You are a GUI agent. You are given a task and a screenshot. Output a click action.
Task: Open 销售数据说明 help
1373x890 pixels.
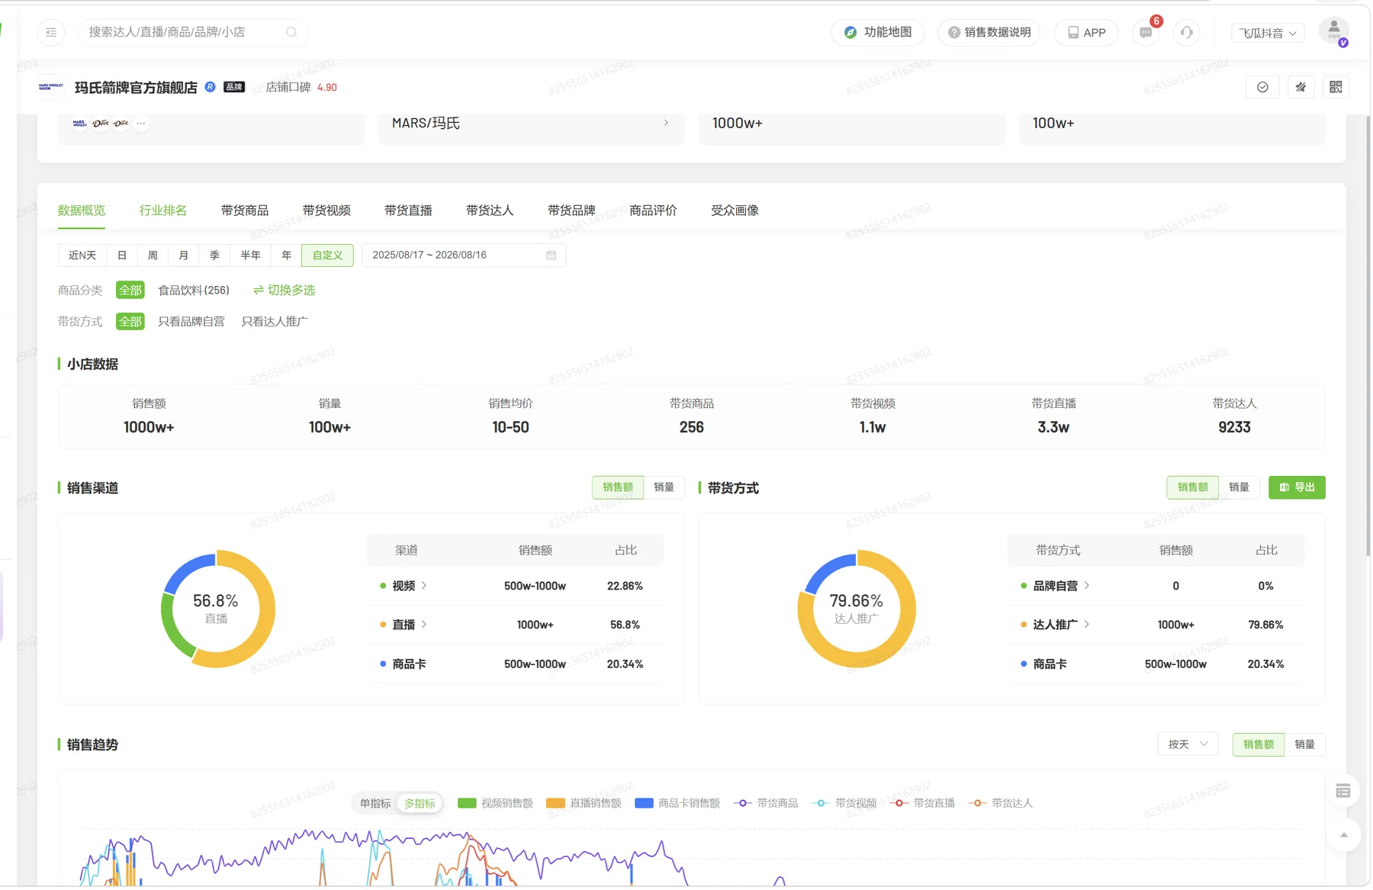pyautogui.click(x=989, y=32)
